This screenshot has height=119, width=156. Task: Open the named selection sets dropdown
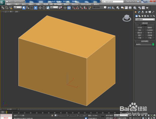[99, 7]
